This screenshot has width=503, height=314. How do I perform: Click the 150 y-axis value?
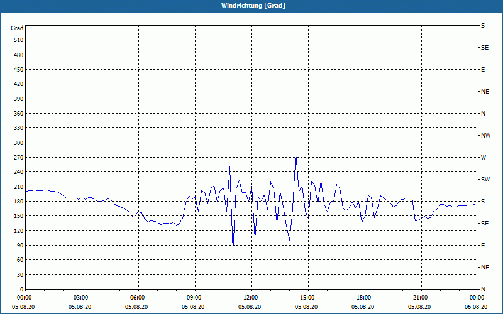[19, 216]
